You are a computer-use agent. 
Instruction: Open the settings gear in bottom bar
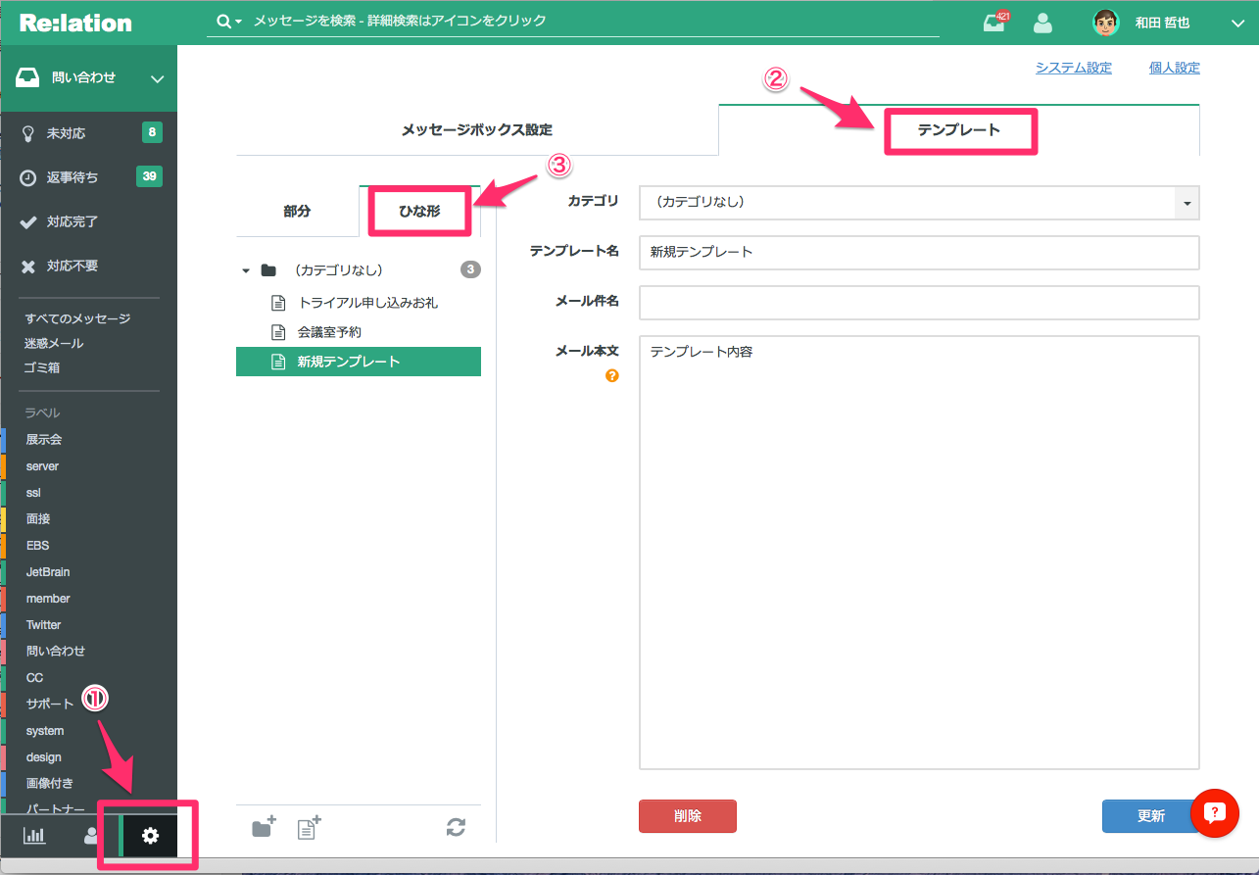150,836
